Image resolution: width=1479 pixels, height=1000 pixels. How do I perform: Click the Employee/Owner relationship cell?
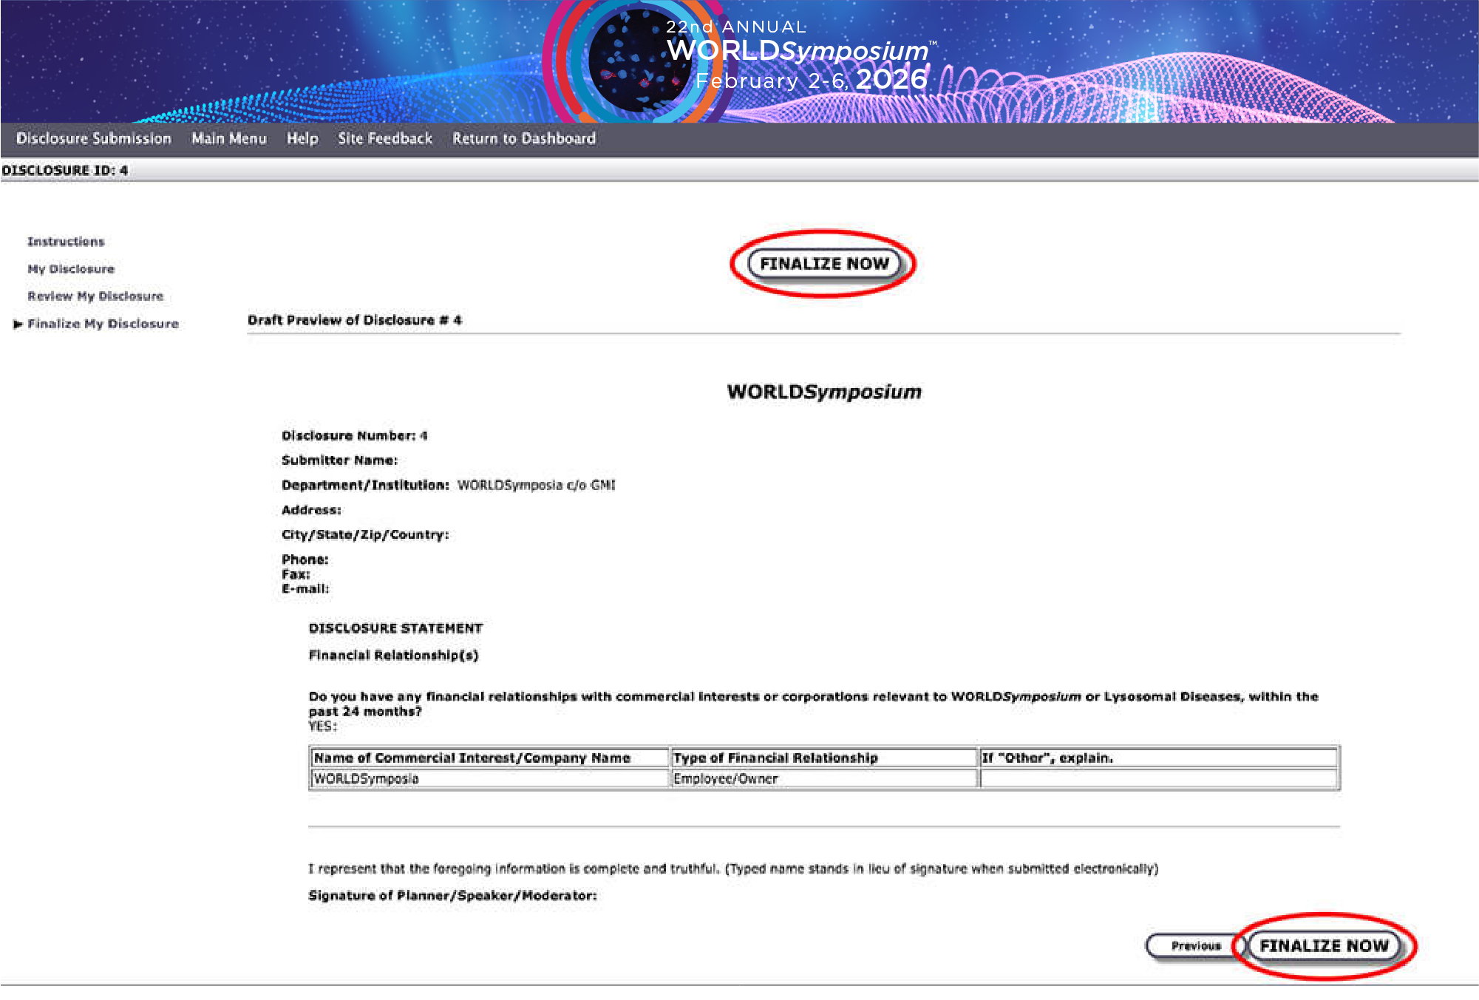point(824,778)
